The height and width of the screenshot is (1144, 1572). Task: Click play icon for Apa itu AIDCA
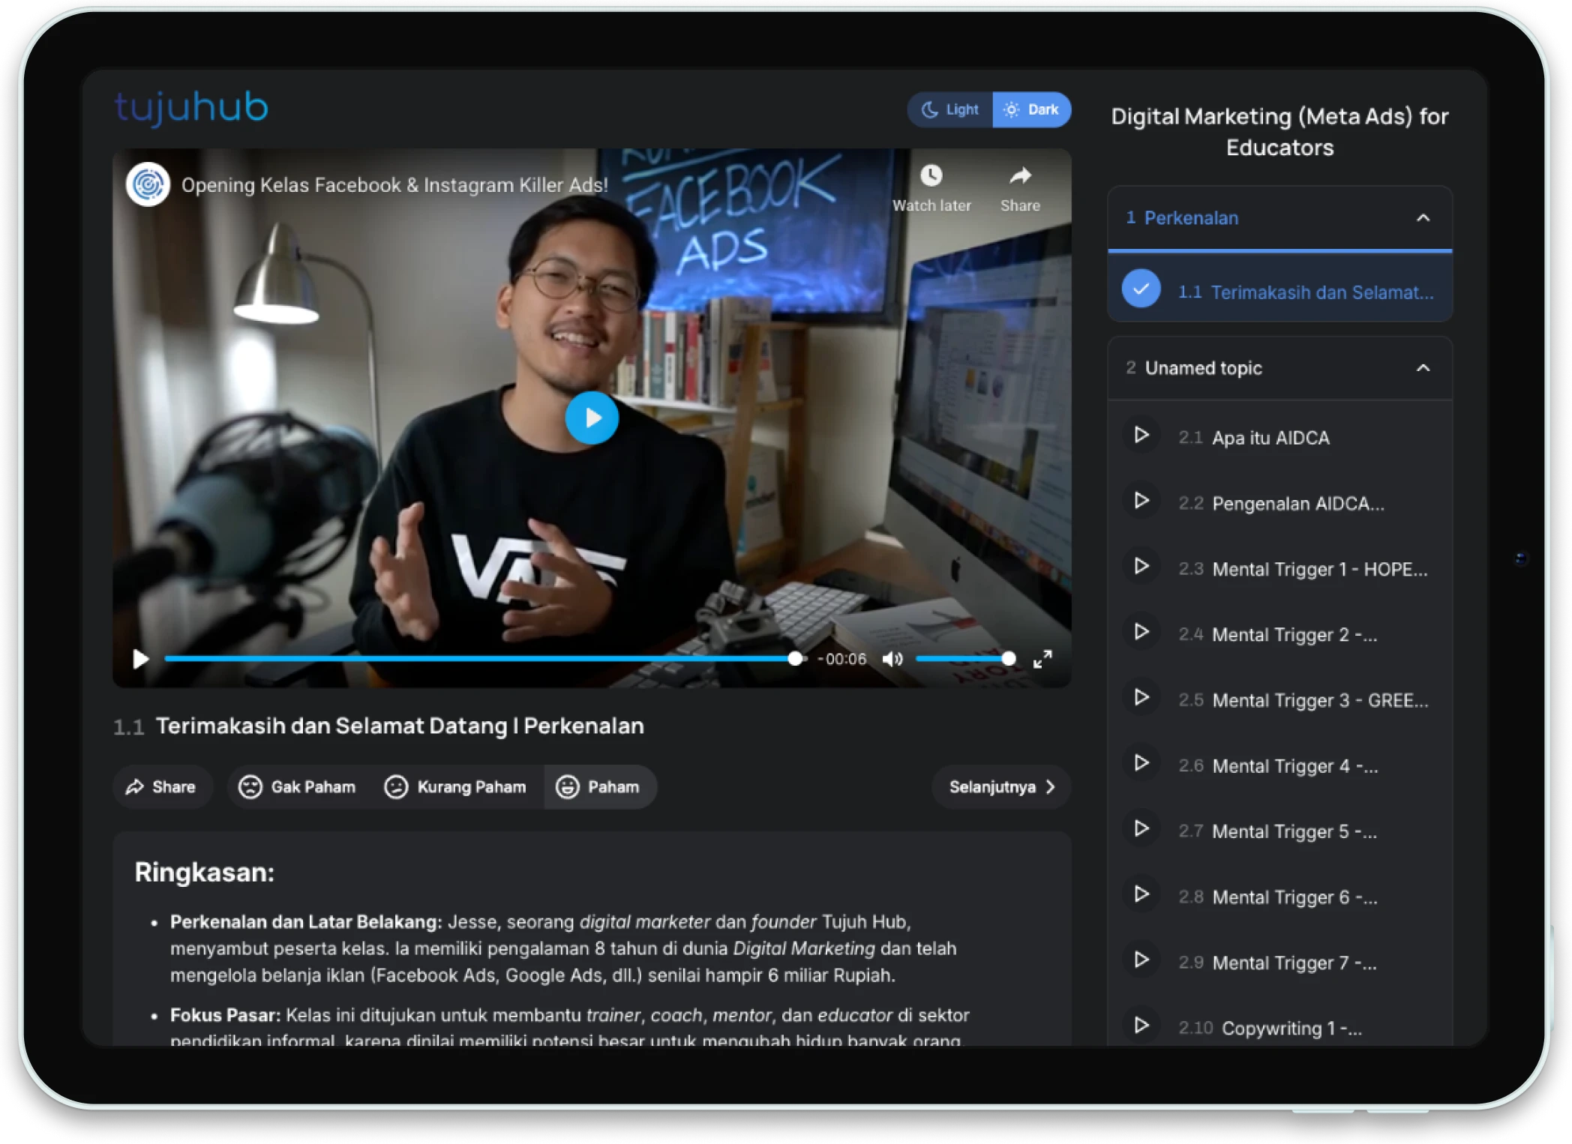[x=1141, y=436]
